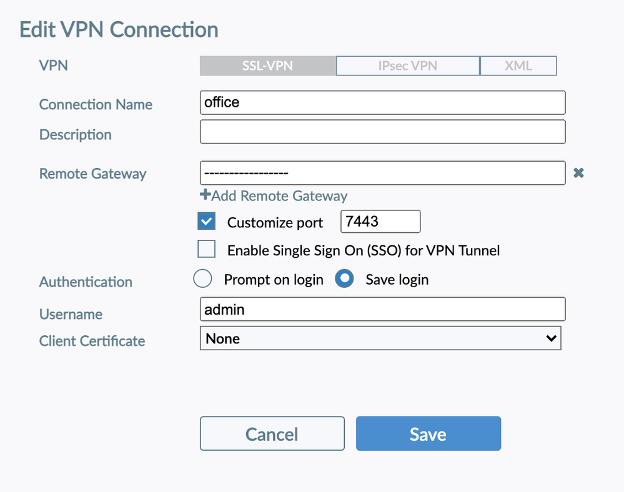624x492 pixels.
Task: Open the Client Certificate dropdown
Action: click(x=380, y=338)
